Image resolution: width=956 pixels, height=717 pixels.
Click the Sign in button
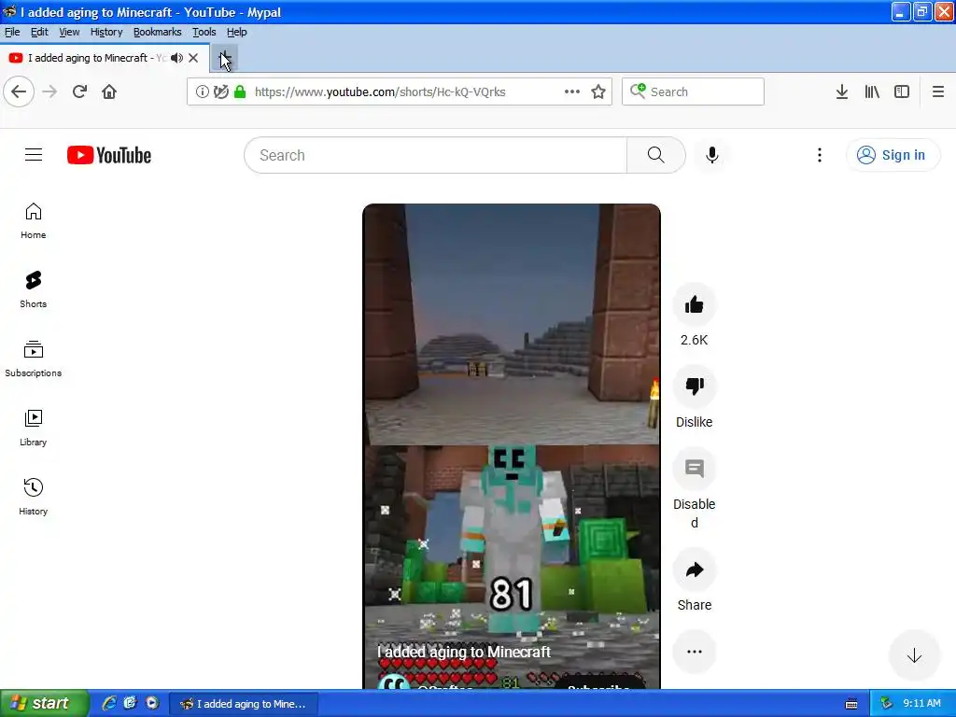(892, 155)
